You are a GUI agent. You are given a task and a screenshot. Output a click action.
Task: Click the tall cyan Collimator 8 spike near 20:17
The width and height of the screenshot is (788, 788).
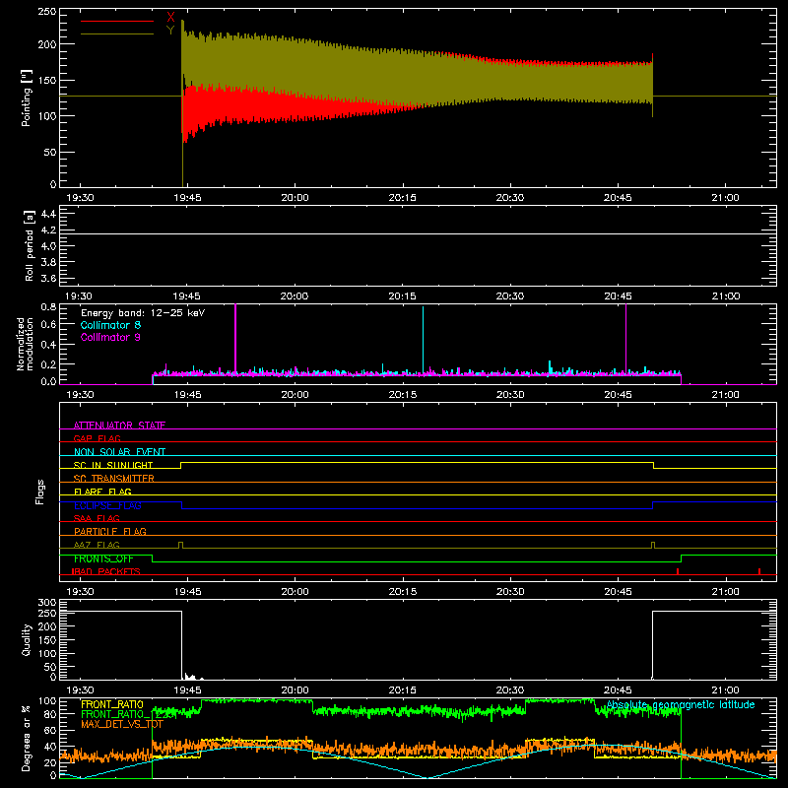point(424,339)
